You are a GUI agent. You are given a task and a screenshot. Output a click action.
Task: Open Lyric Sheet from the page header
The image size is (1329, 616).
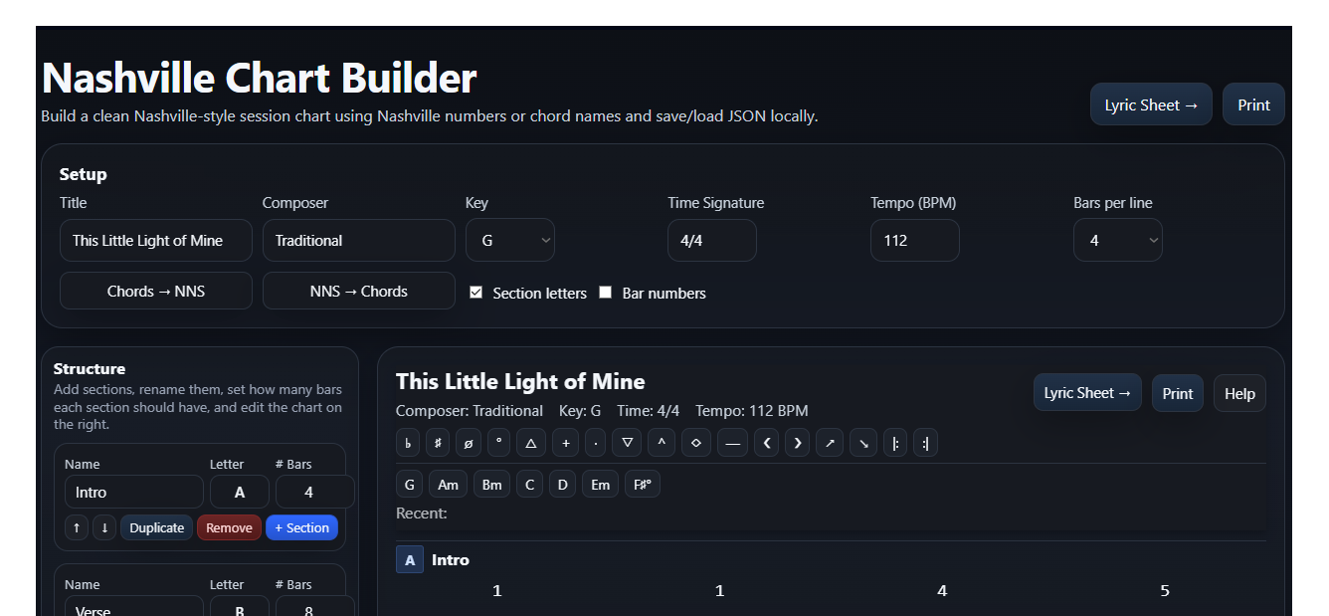pyautogui.click(x=1151, y=104)
